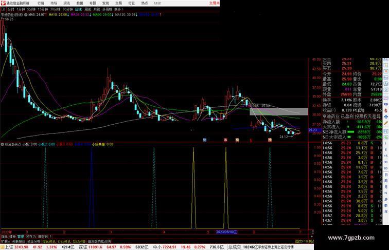
Task: Click the 模板 tab at chart bottom
Action: click(x=12, y=237)
